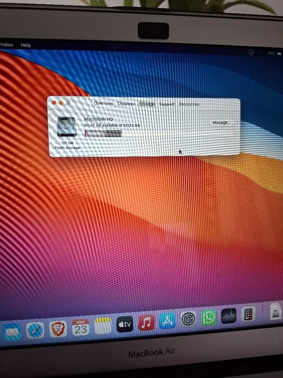Click round swirl icon left of WhatsApp

188,319
